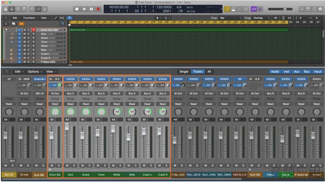The width and height of the screenshot is (325, 182).
Task: Open the Mixer Options menu
Action: coord(35,71)
